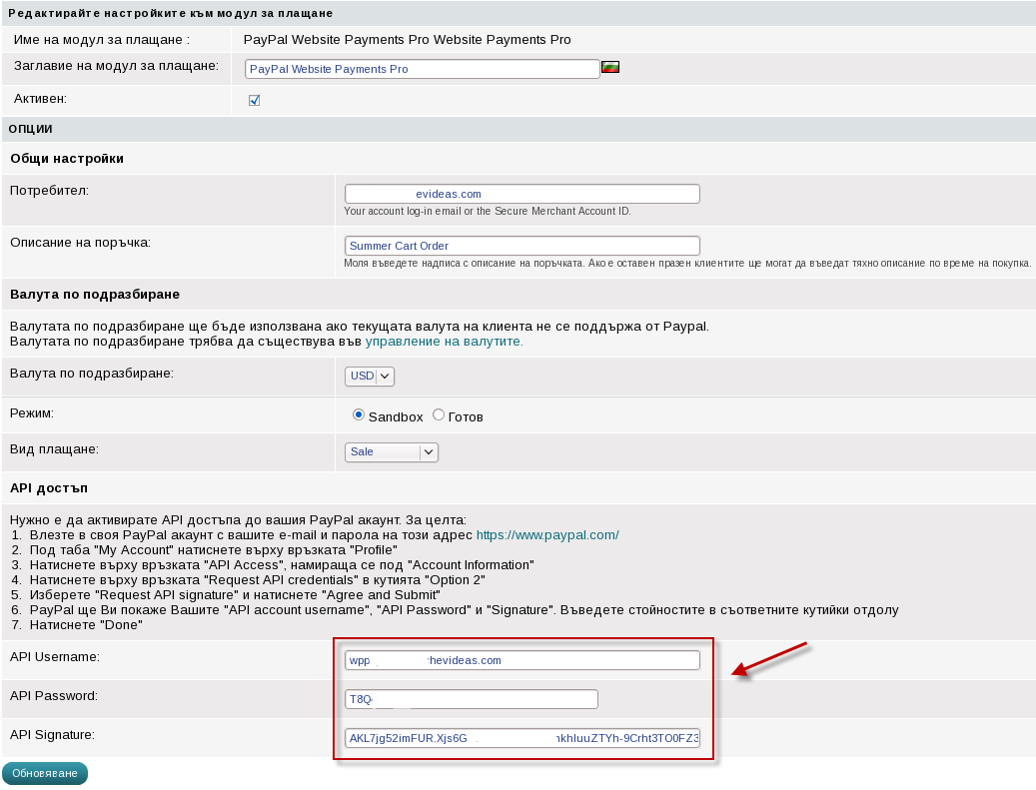Focus the Потребител email input field
This screenshot has width=1036, height=790.
(521, 195)
